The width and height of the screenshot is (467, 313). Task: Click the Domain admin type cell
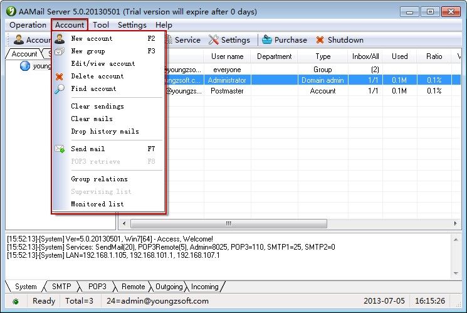coord(323,80)
